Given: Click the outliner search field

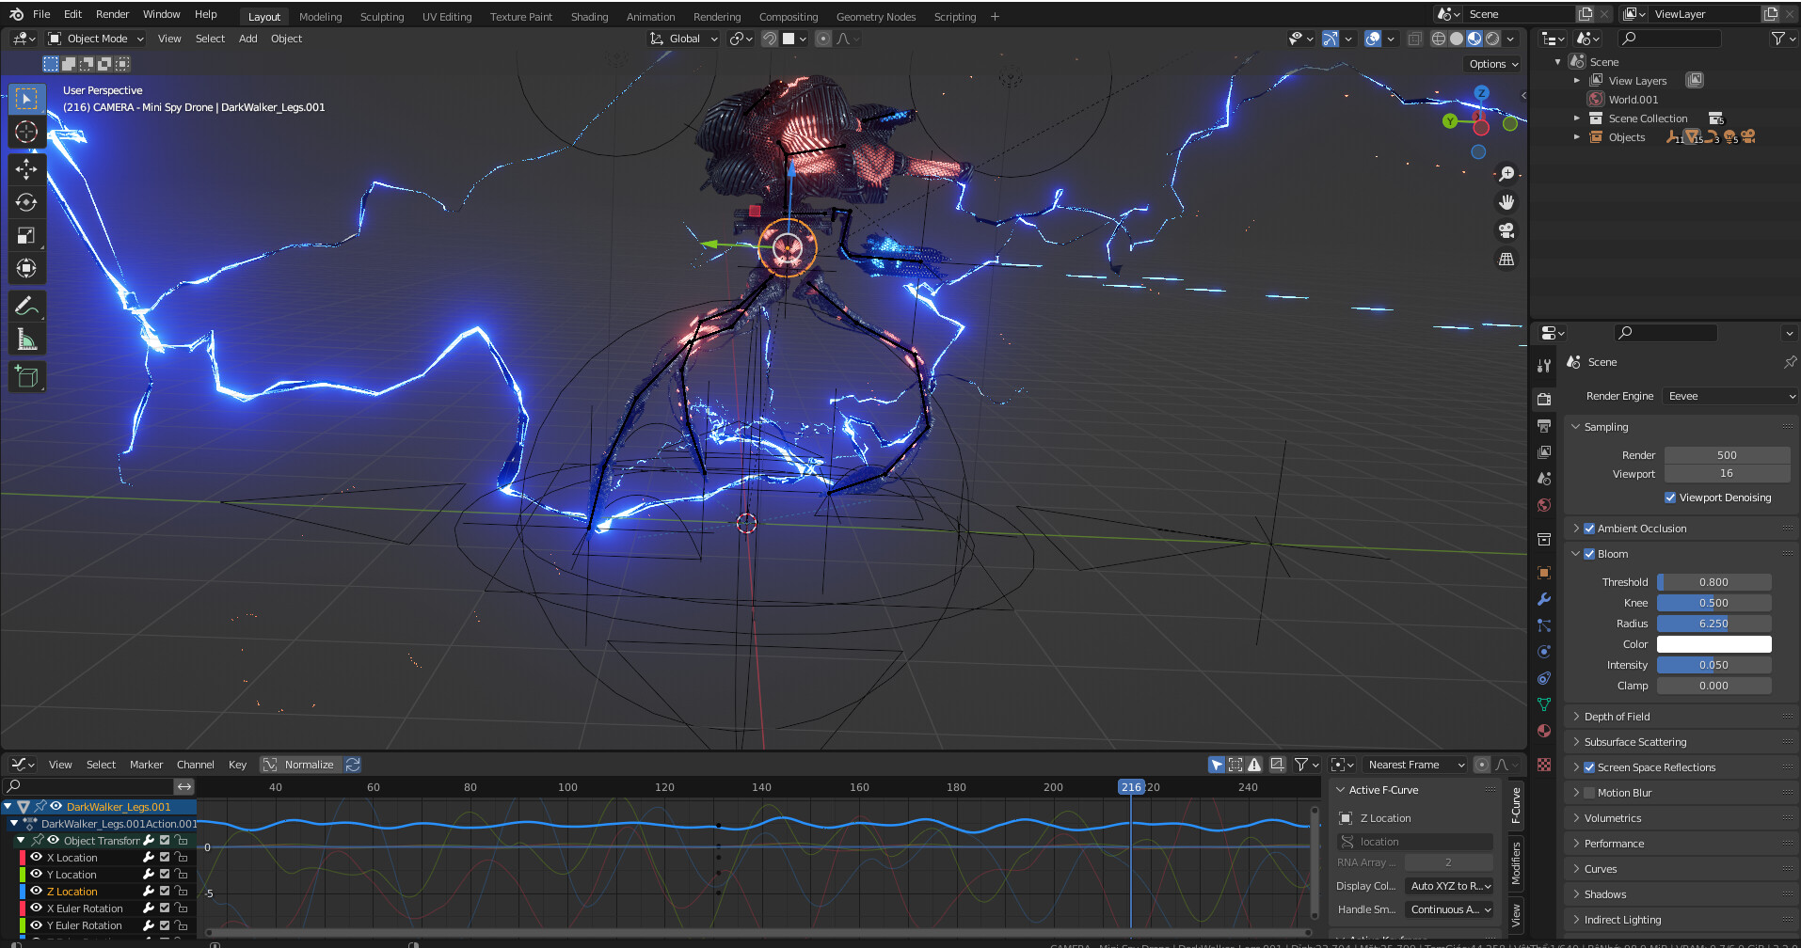Looking at the screenshot, I should click(1669, 39).
